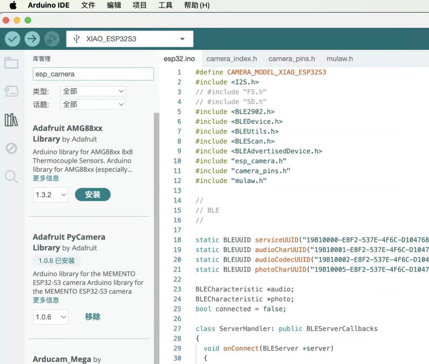This screenshot has width=429, height=364.
Task: Open the 文件 menu
Action: pyautogui.click(x=88, y=5)
